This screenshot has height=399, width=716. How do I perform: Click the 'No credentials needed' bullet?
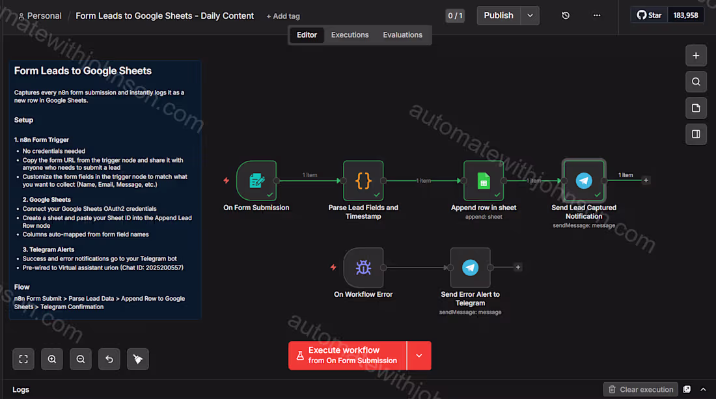coord(54,151)
